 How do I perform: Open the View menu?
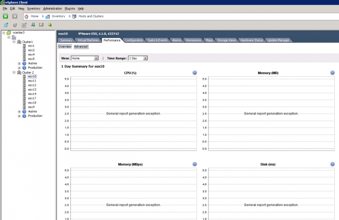click(x=21, y=8)
